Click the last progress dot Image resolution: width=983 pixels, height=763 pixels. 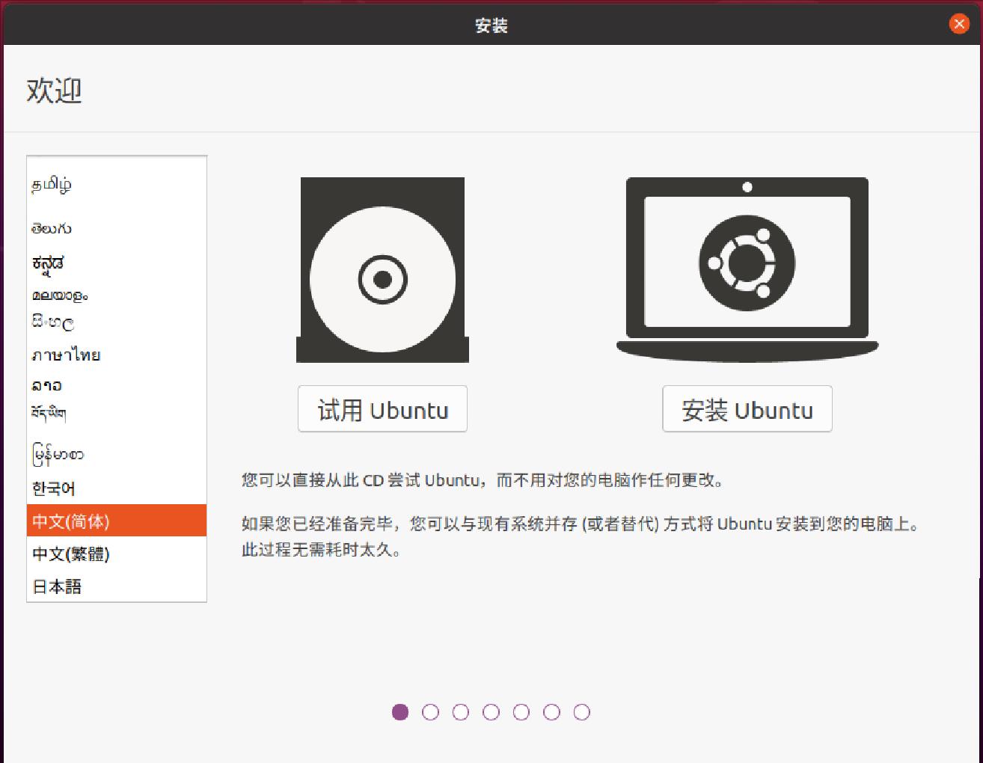coord(582,712)
